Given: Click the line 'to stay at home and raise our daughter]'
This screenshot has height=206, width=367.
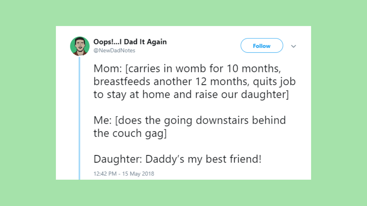Looking at the screenshot, I should (x=191, y=94).
